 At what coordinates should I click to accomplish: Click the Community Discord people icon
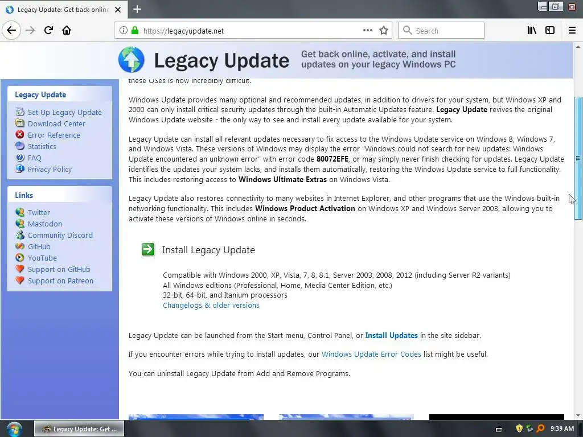(x=20, y=235)
